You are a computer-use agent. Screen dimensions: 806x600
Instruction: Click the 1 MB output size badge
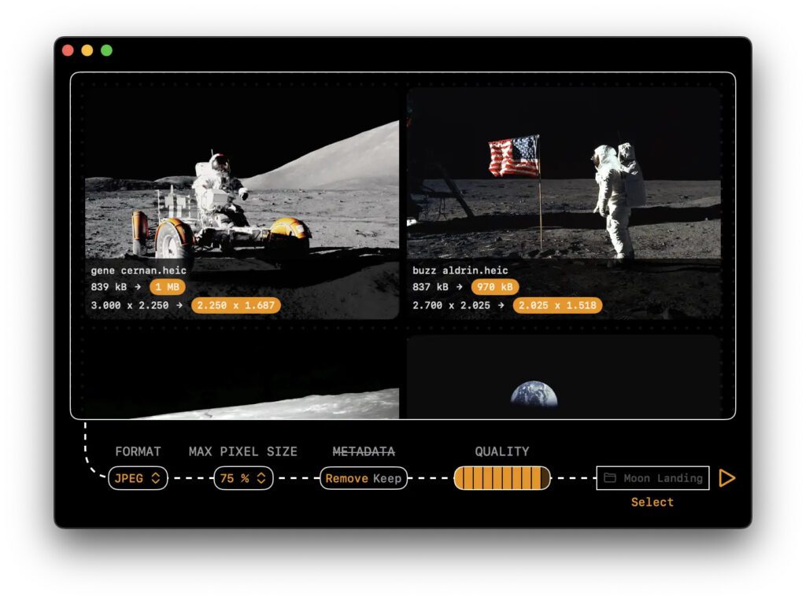pos(168,287)
